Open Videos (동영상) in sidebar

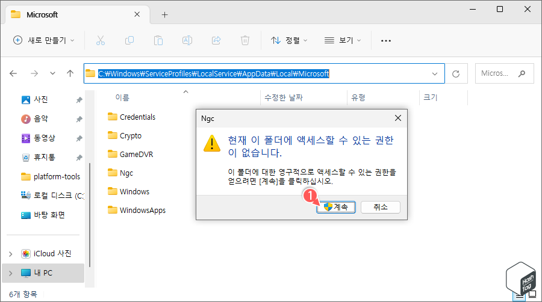[38, 138]
